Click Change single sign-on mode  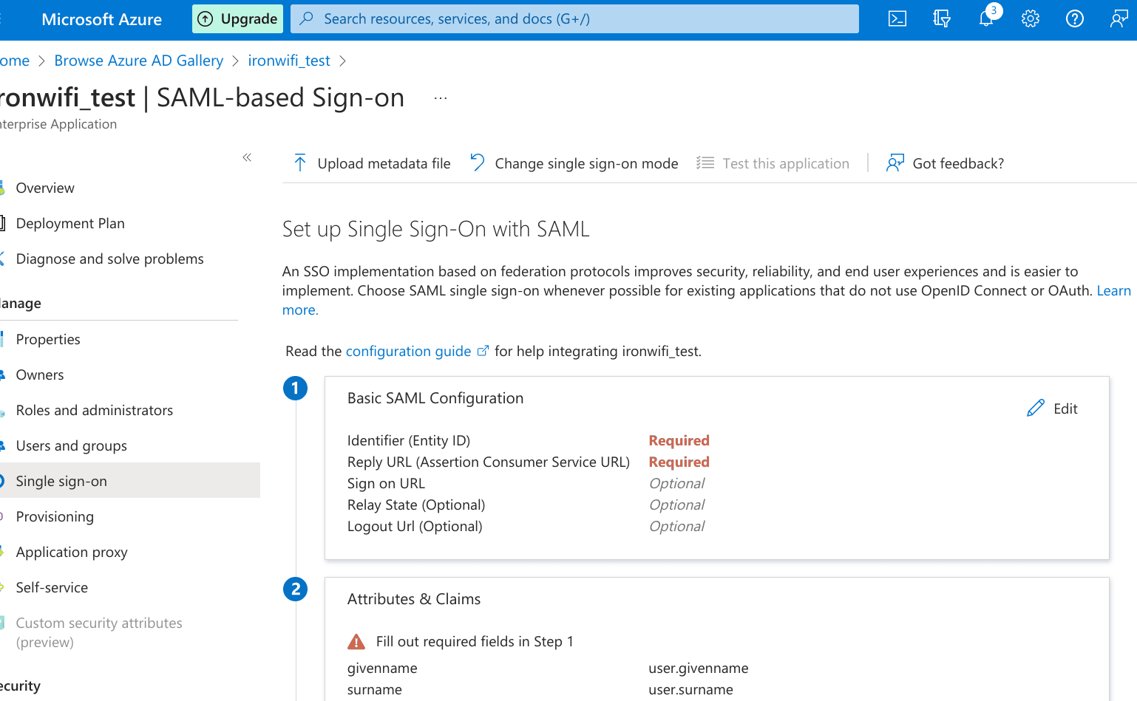(574, 163)
